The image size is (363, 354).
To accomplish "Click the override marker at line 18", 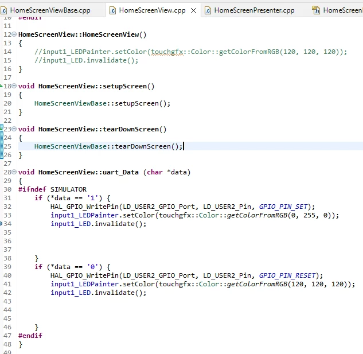I will pos(1,86).
